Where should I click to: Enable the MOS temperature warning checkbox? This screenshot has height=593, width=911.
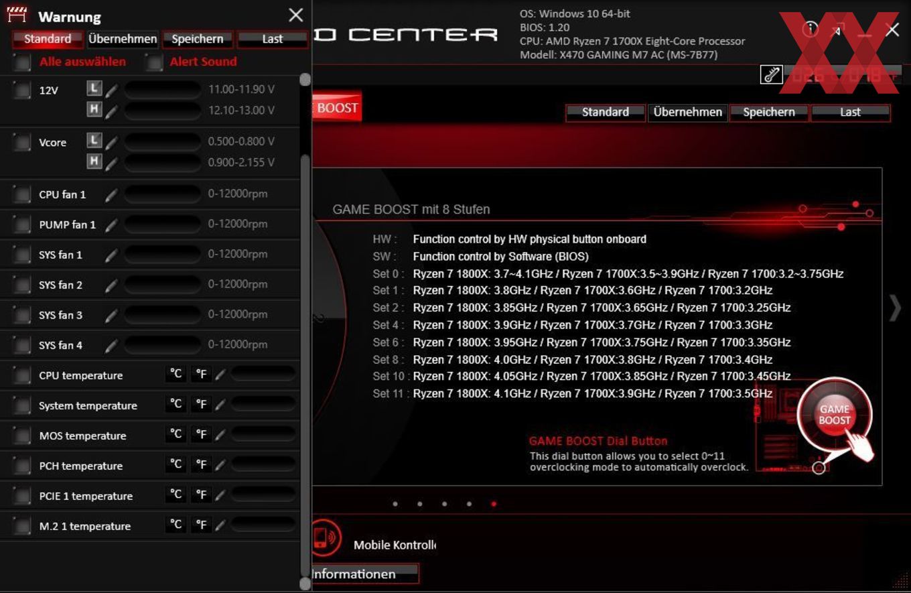(23, 436)
